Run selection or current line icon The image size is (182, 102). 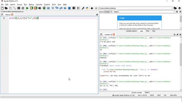click(40, 8)
